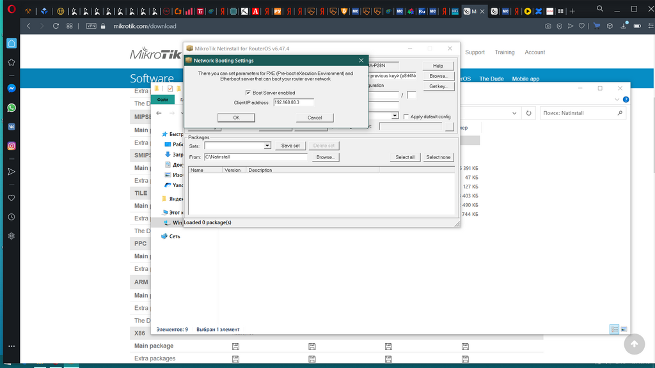Open Explorer address history dropdown
Viewport: 655px width, 368px height.
(514, 113)
